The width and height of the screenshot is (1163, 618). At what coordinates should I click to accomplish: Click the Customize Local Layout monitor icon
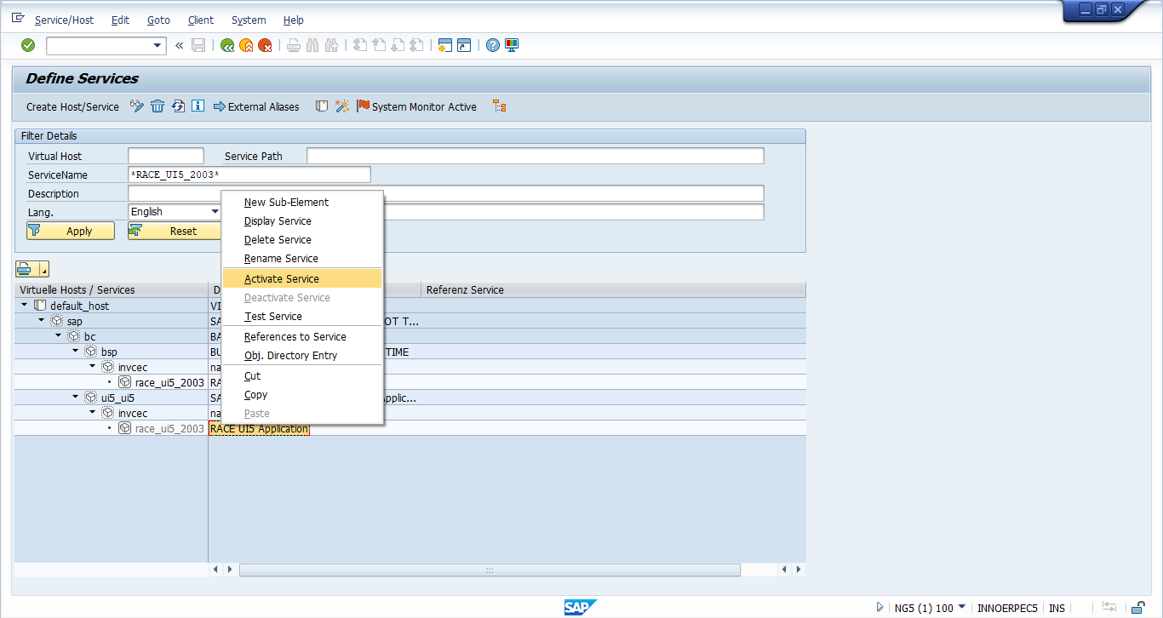point(512,45)
